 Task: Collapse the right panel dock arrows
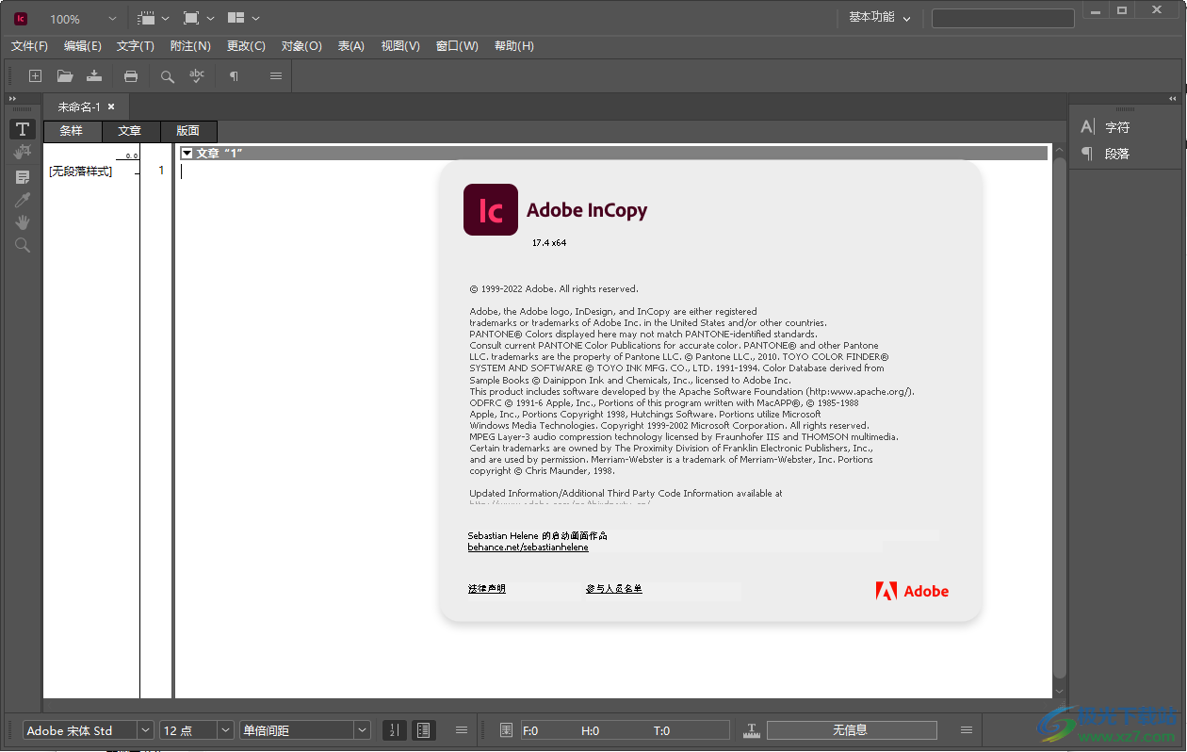pos(1173,99)
